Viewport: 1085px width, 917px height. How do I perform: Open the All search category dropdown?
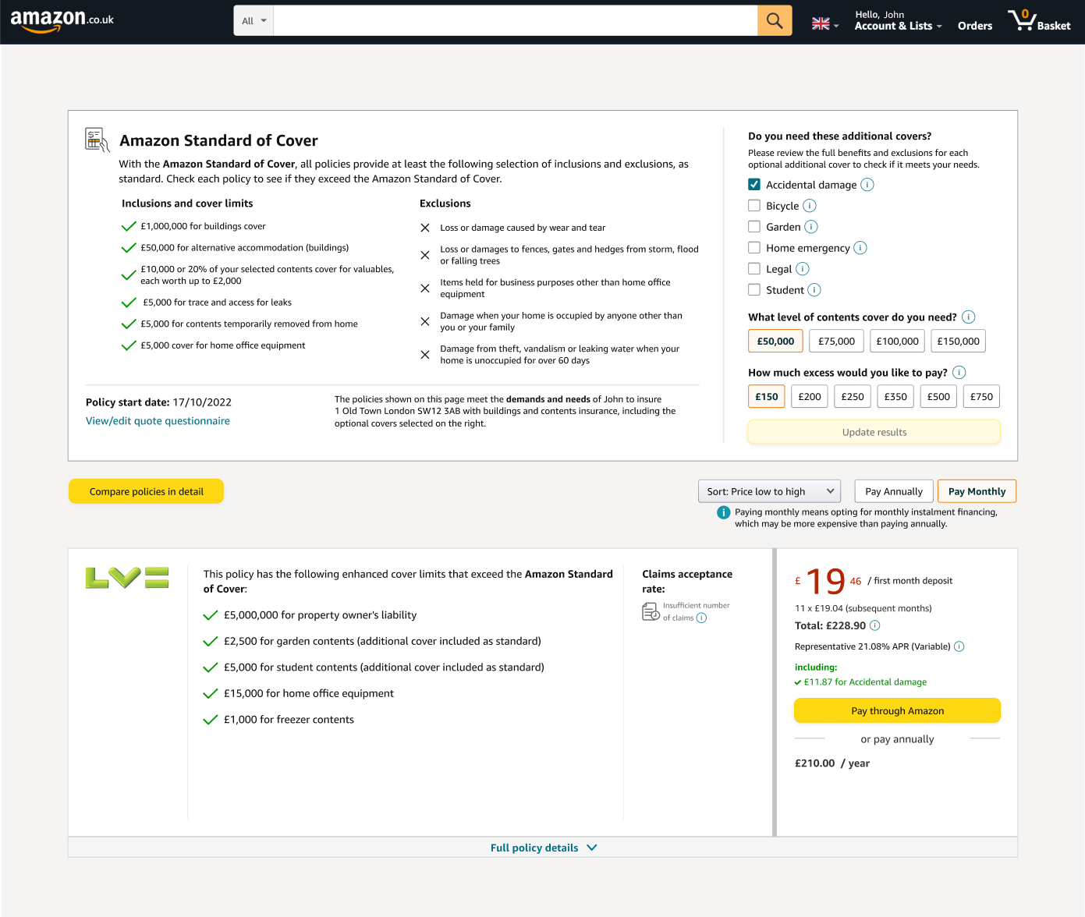[253, 20]
